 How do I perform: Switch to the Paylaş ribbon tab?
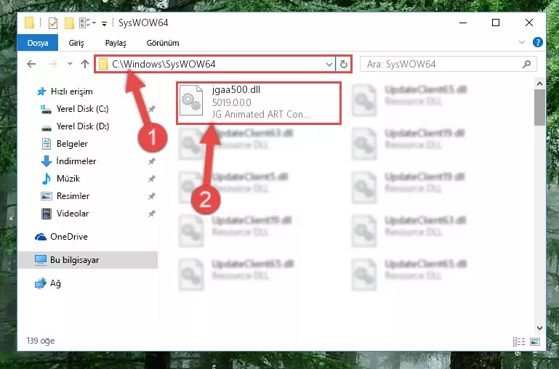click(x=116, y=43)
